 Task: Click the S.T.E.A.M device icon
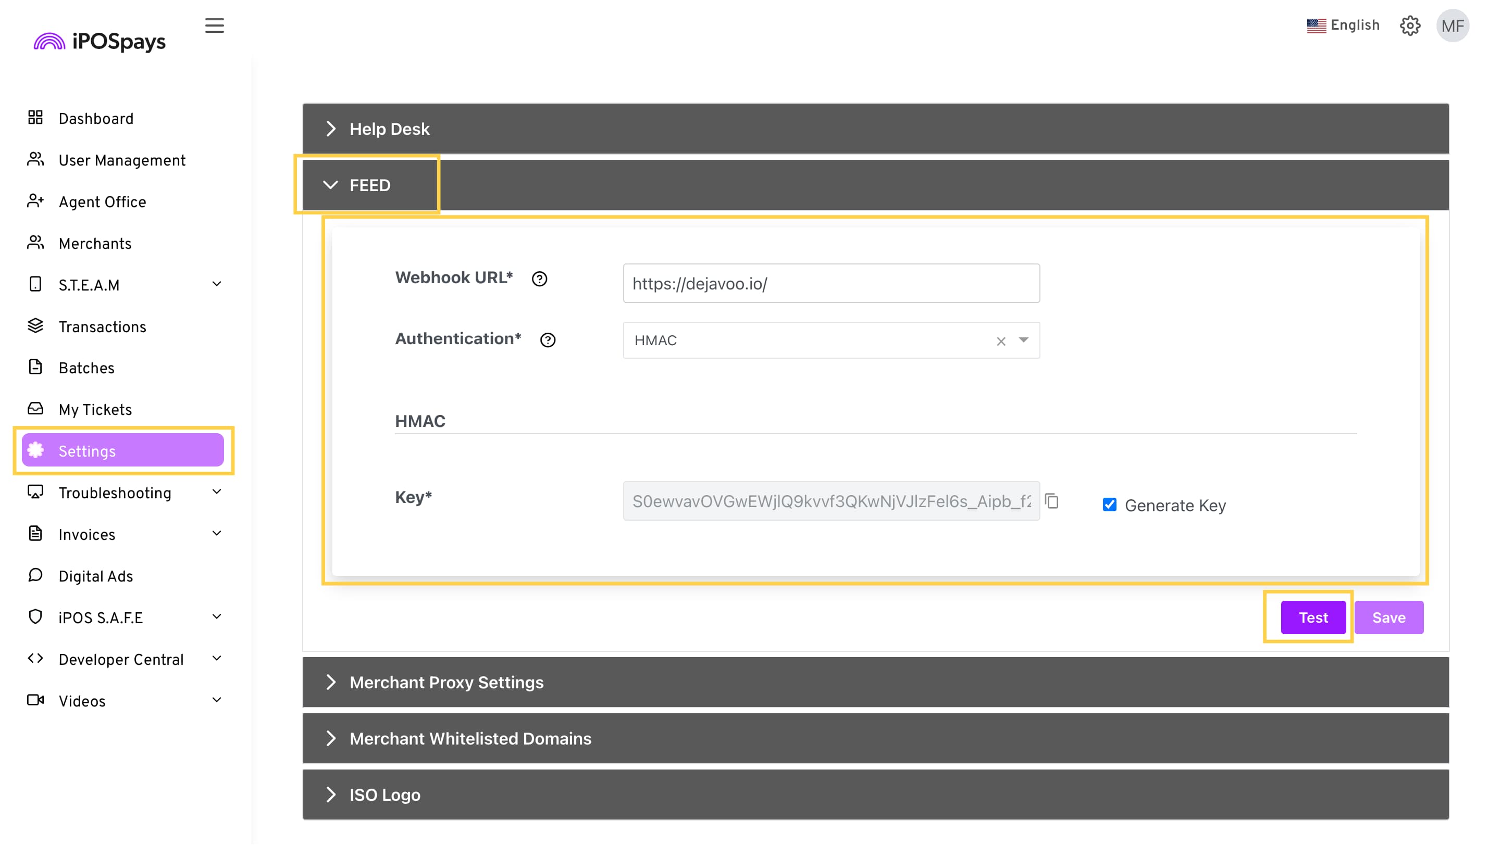point(35,284)
